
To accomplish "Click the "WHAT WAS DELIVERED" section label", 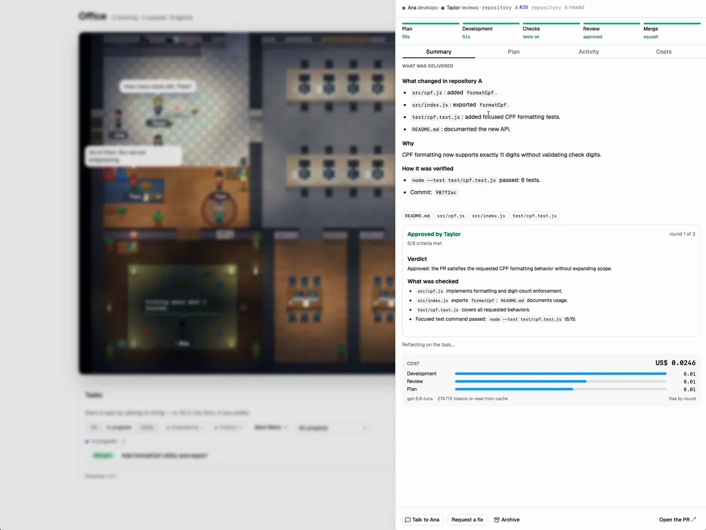I will [x=428, y=66].
